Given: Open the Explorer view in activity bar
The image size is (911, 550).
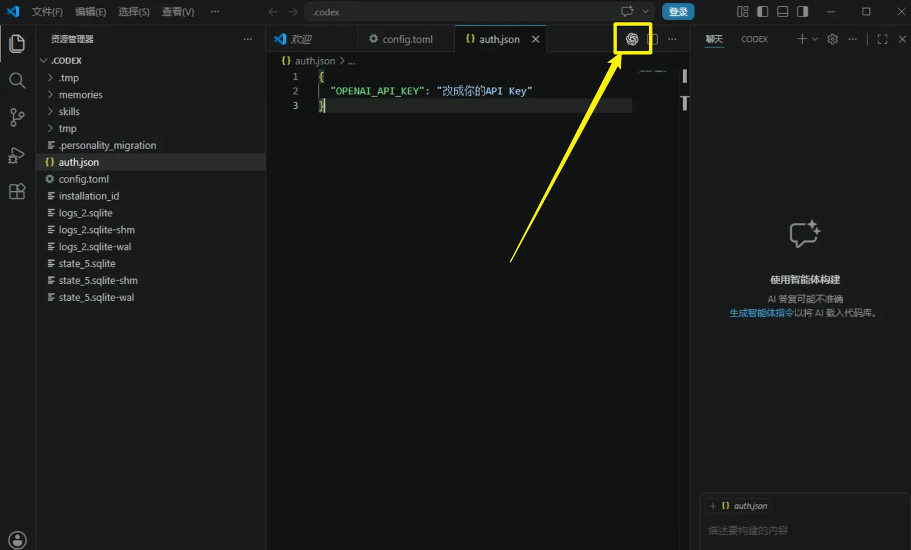Looking at the screenshot, I should [17, 43].
